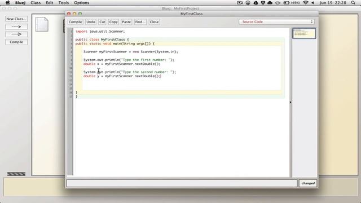Image resolution: width=361 pixels, height=203 pixels.
Task: Click the Jun 19 22:28 clock
Action: click(333, 3)
